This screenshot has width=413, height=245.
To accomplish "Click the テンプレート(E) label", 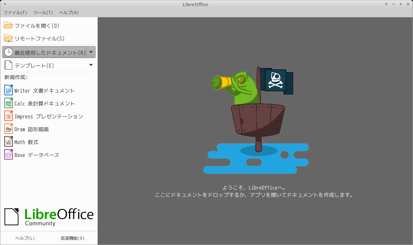I will coord(34,66).
